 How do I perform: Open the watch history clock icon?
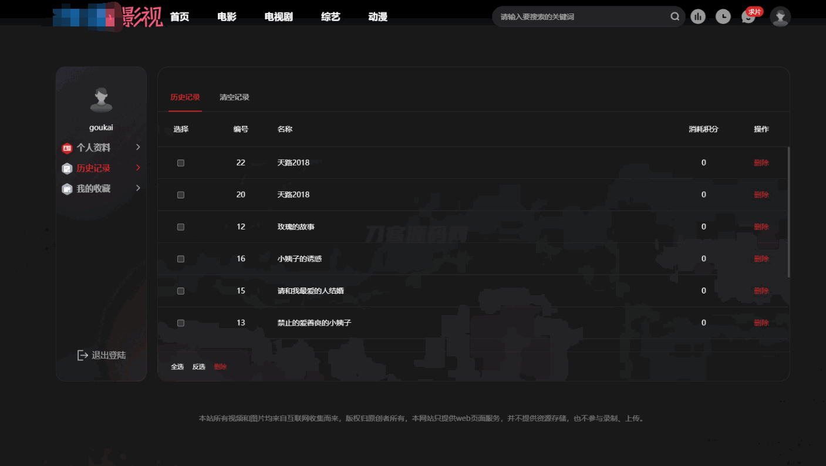pyautogui.click(x=723, y=17)
